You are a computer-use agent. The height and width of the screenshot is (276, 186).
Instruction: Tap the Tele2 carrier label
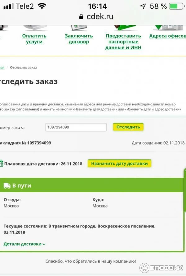[25, 7]
